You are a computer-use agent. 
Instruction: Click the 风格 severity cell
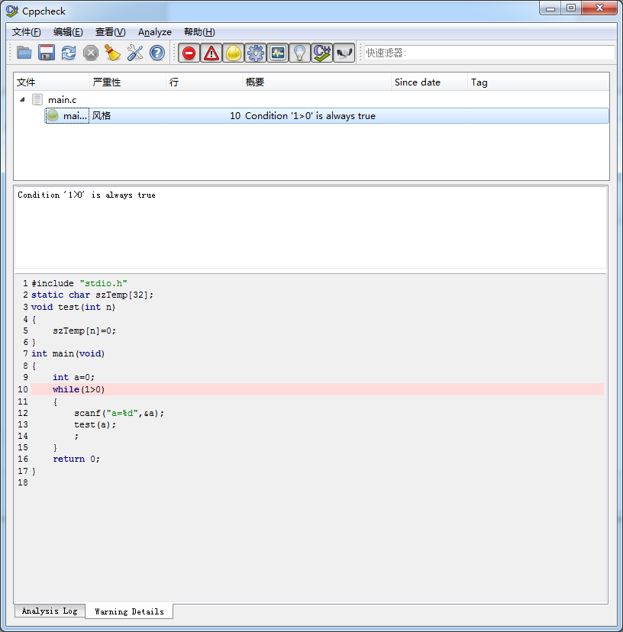[102, 116]
